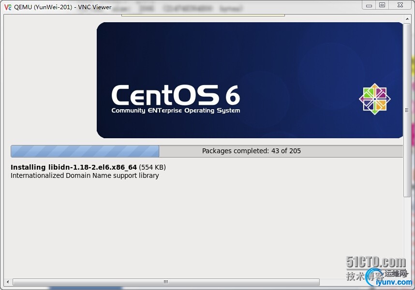Click the "QEMU (YunWei-201) - VNC Viewer" window title
Image resolution: width=415 pixels, height=290 pixels.
click(x=63, y=7)
